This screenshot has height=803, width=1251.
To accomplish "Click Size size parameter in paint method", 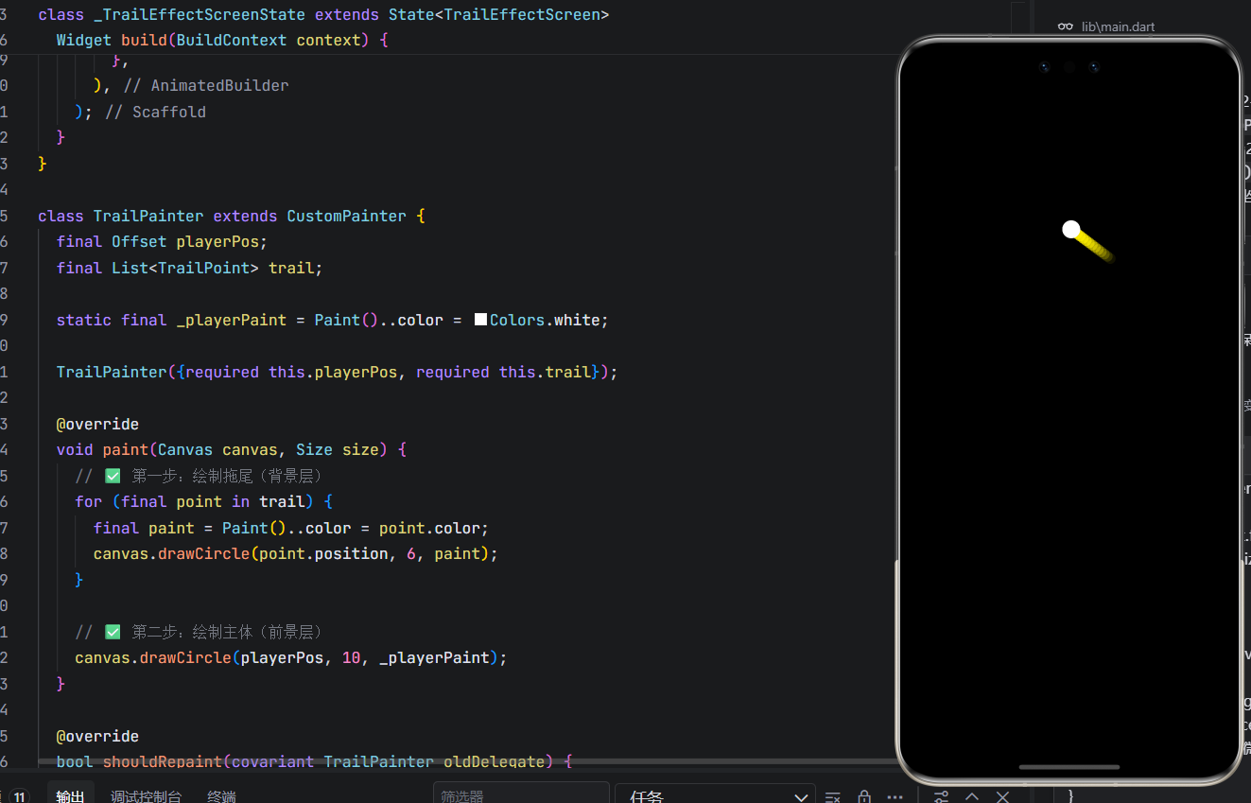I will tap(338, 449).
